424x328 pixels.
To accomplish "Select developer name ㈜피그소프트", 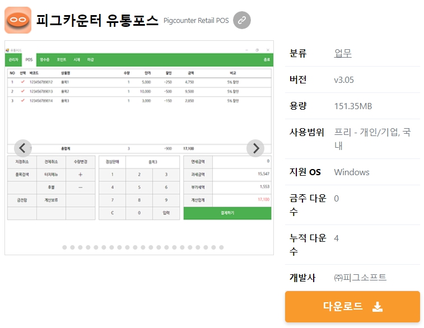I will (x=360, y=278).
